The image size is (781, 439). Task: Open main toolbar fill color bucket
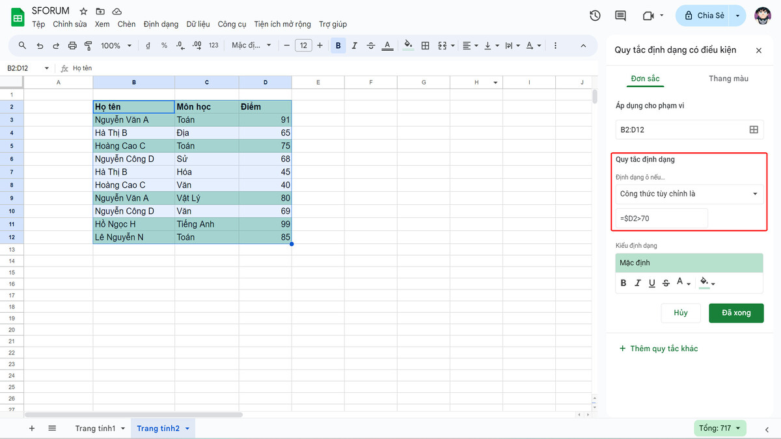pos(408,46)
